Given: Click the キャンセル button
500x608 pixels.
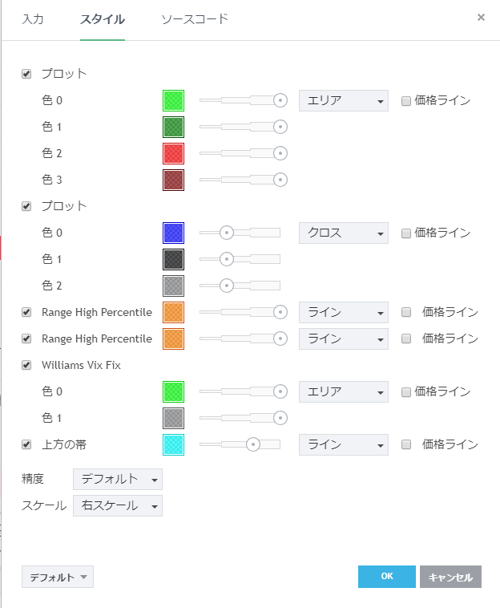Looking at the screenshot, I should (x=450, y=577).
